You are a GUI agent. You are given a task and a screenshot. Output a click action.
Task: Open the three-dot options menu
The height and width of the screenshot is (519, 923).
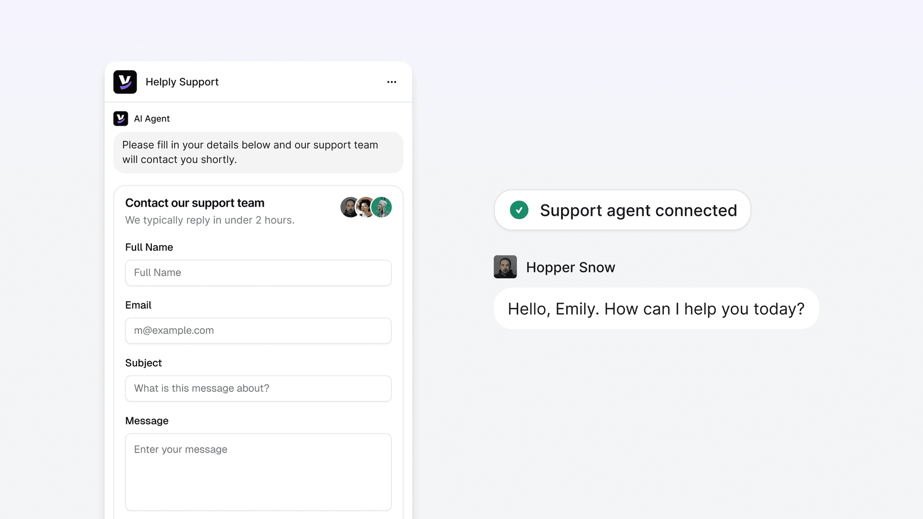(392, 82)
